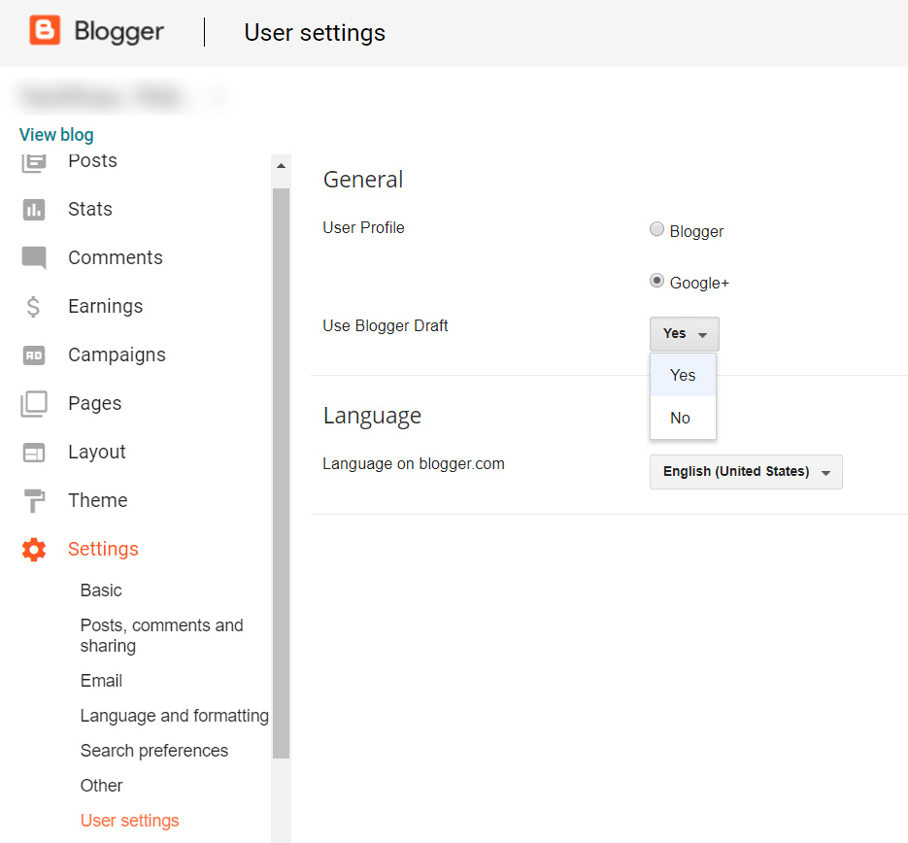This screenshot has height=843, width=908.
Task: Click the Blogger logo icon
Action: [x=45, y=31]
